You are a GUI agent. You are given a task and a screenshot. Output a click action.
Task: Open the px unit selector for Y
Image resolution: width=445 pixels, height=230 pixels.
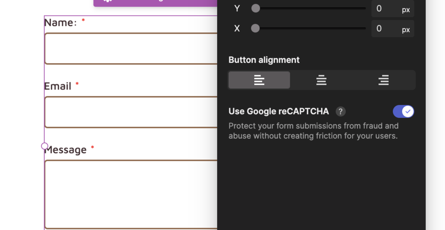pyautogui.click(x=406, y=10)
